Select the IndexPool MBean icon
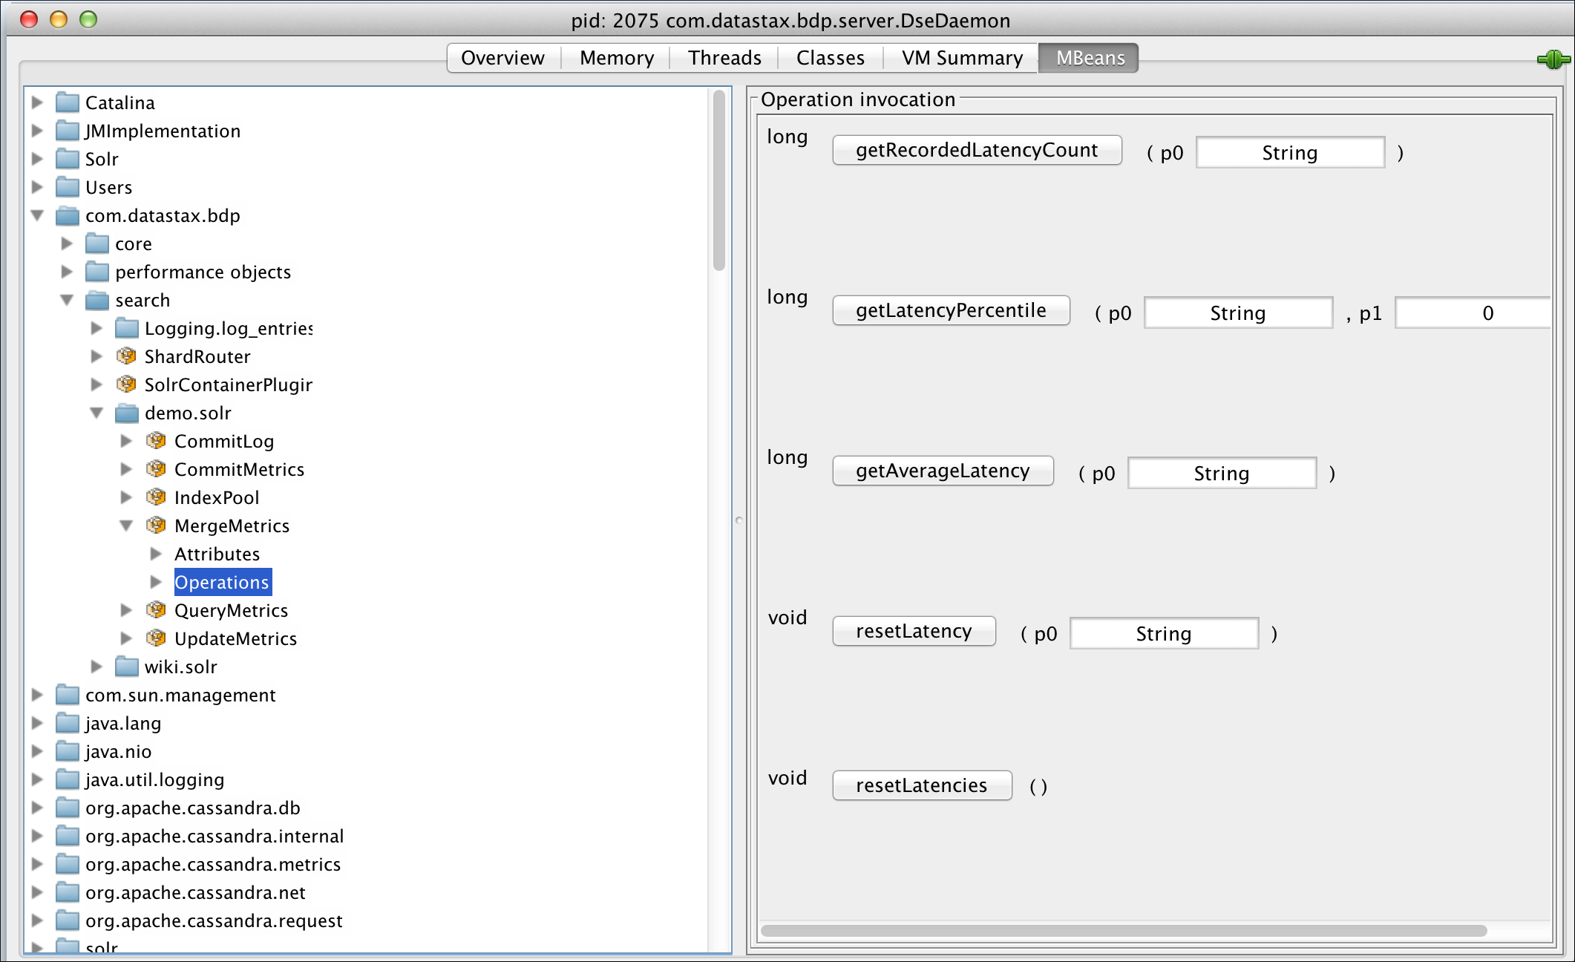This screenshot has width=1575, height=962. [156, 497]
